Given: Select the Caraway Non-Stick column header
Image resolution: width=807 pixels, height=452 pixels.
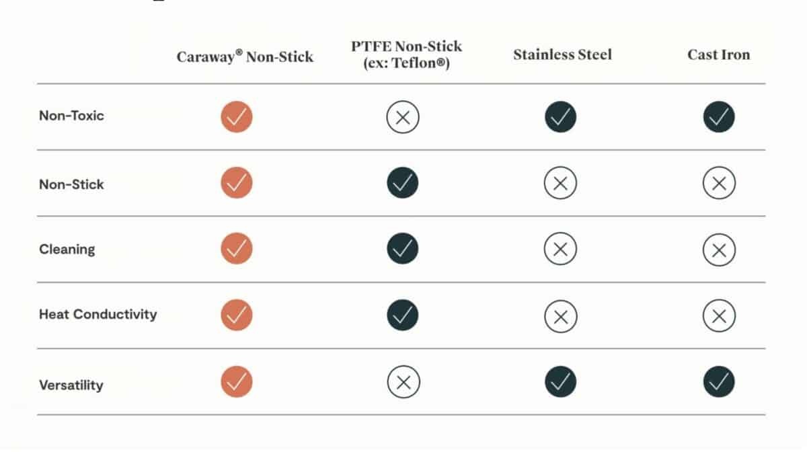Looking at the screenshot, I should 245,57.
